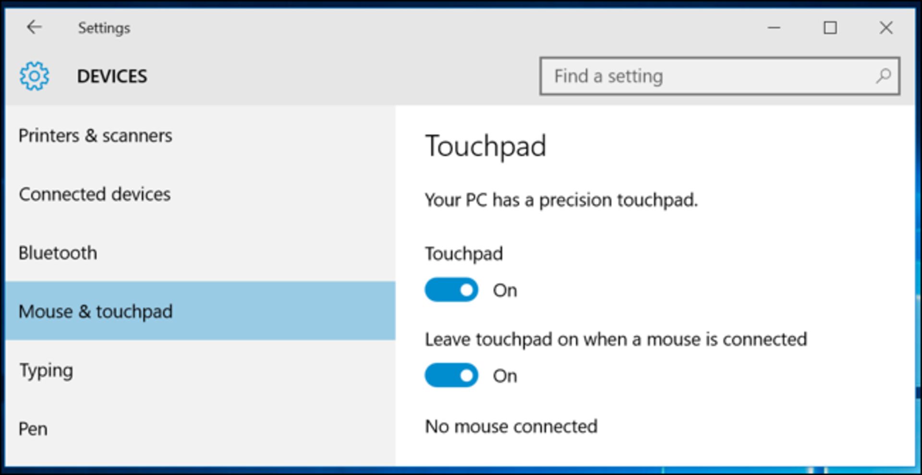Image resolution: width=922 pixels, height=475 pixels.
Task: Click the large Touchpad section heading
Action: coord(485,146)
